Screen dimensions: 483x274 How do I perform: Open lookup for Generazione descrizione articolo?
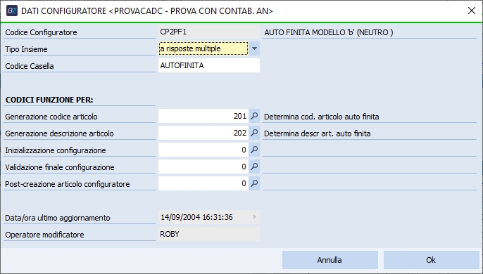point(254,133)
